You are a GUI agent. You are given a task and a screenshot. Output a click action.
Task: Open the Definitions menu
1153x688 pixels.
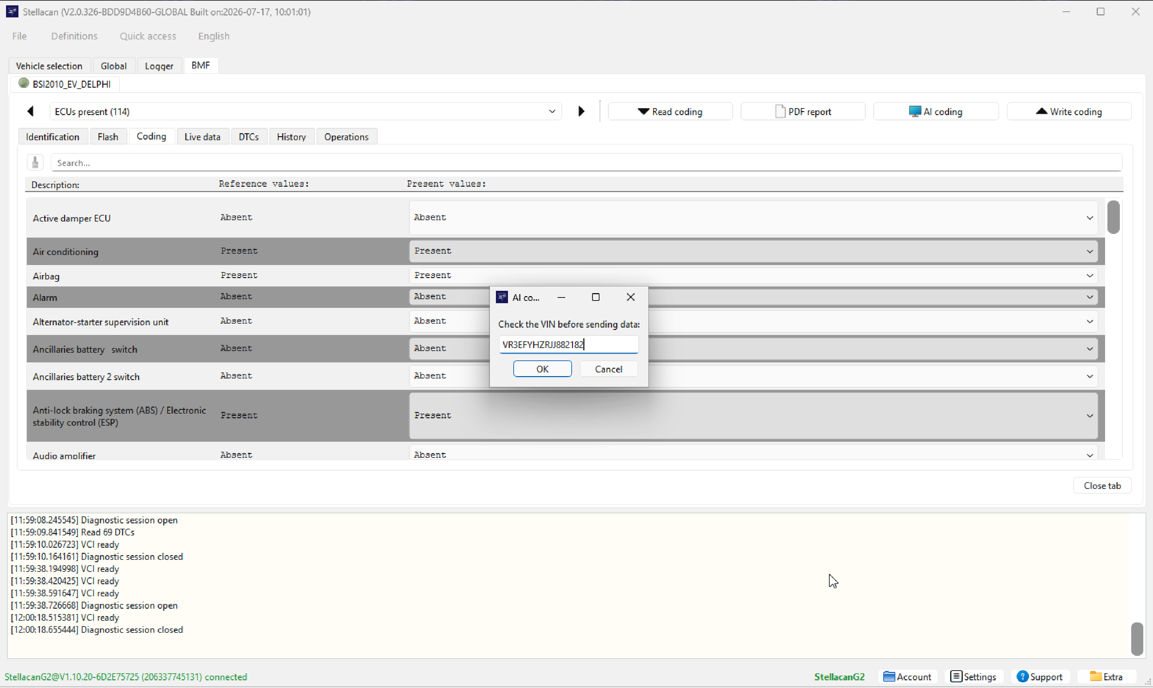[74, 36]
